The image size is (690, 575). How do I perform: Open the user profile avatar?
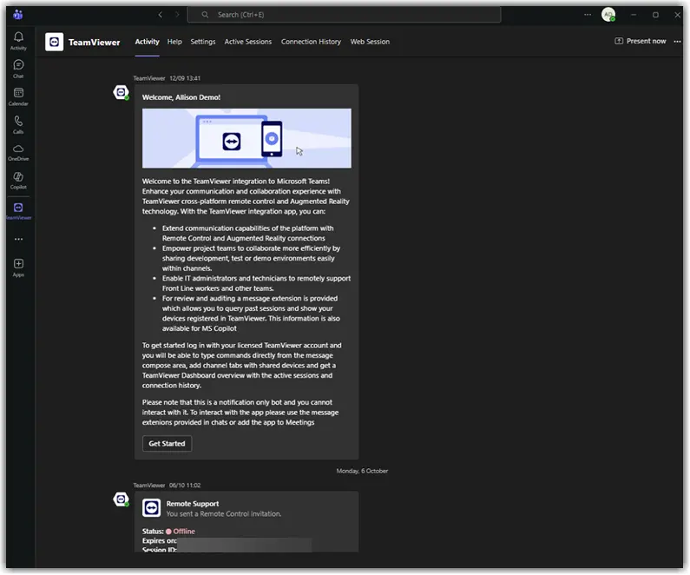pyautogui.click(x=608, y=15)
